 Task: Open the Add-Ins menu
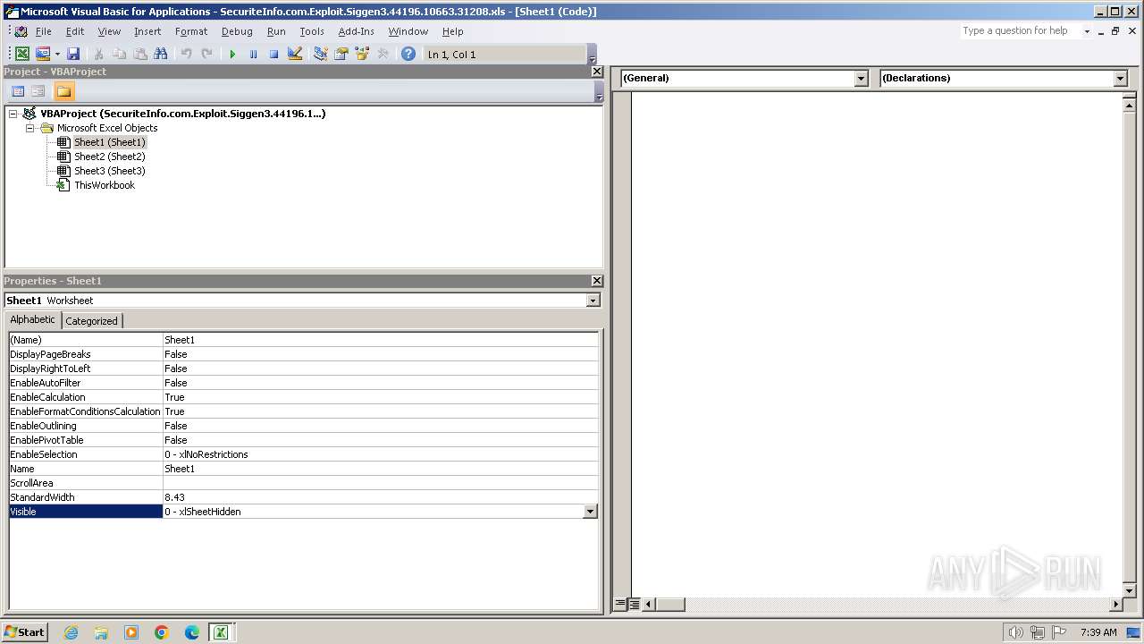(356, 31)
